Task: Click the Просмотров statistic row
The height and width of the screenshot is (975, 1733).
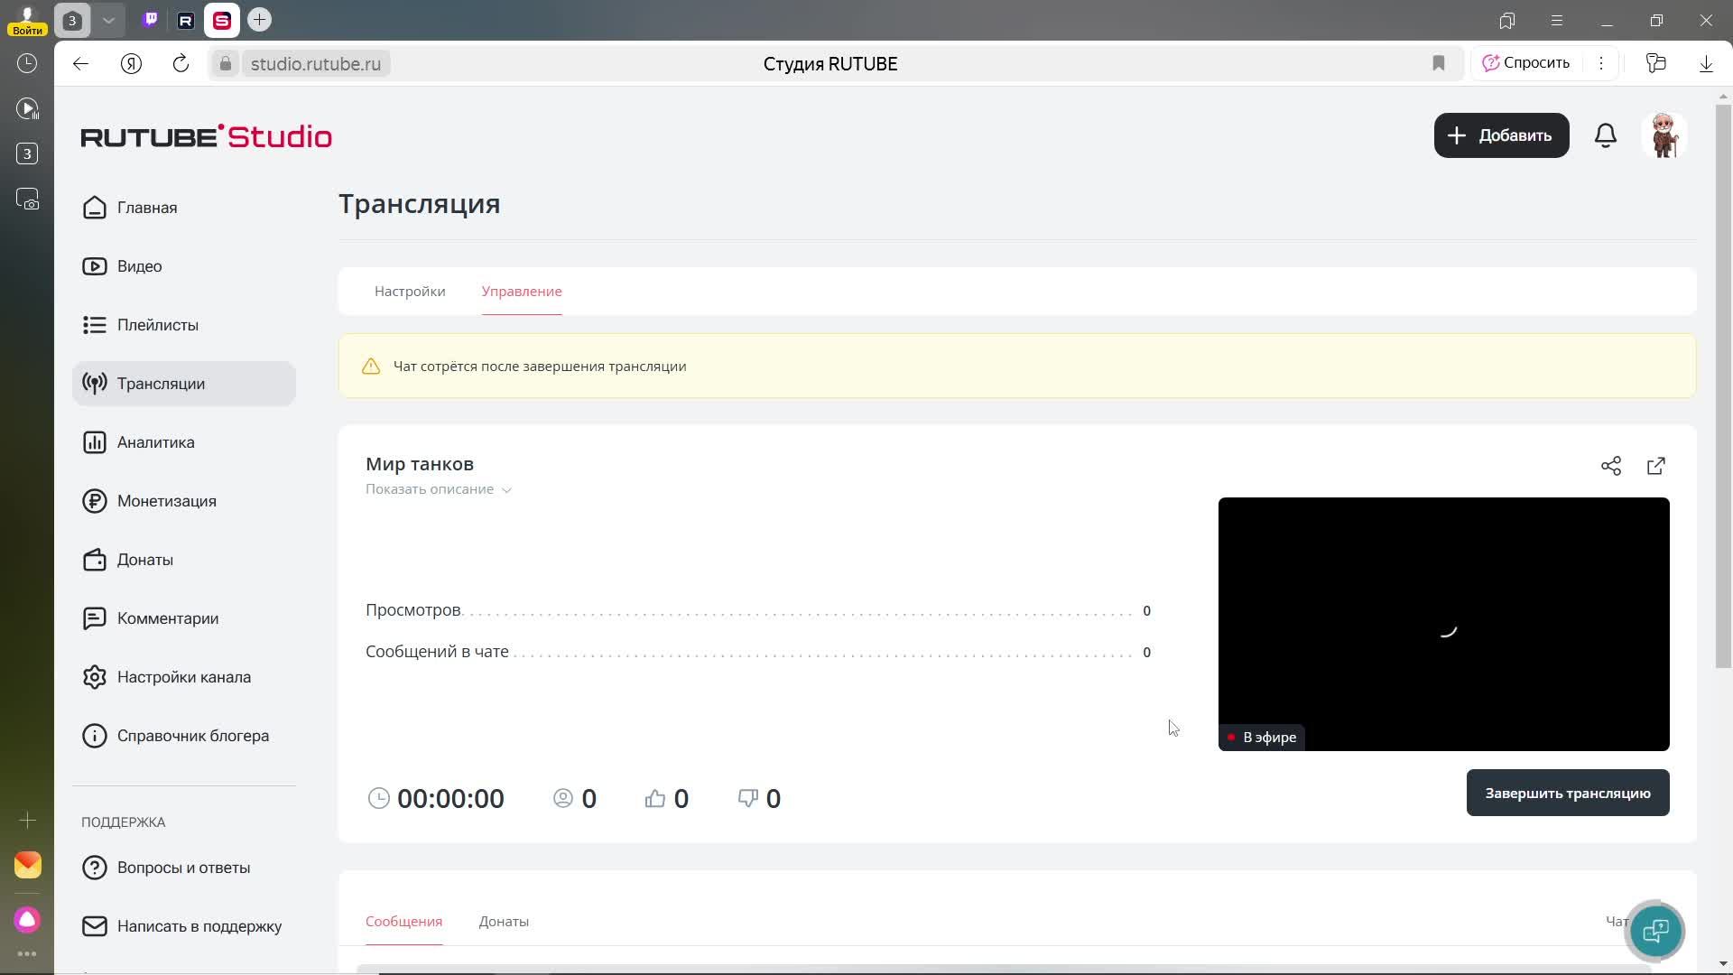Action: click(x=758, y=611)
